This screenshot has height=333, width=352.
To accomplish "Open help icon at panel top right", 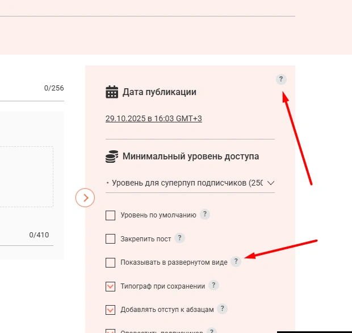I will (x=281, y=79).
